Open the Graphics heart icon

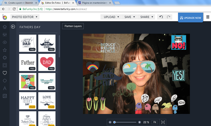(5, 73)
